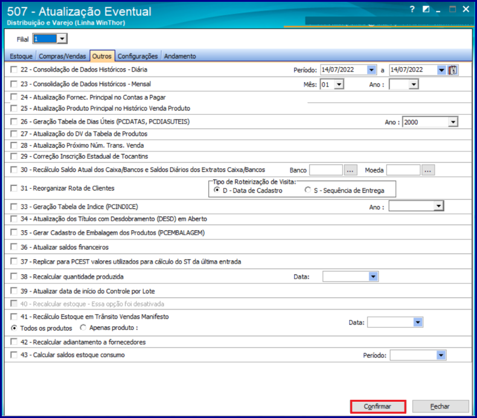This screenshot has width=477, height=418.
Task: Tick 30 - Recálculo Saldo Atual dos Caixa/Bancos
Action: (14, 169)
